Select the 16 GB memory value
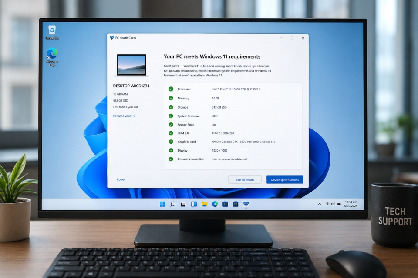The width and height of the screenshot is (418, 278). tap(216, 98)
